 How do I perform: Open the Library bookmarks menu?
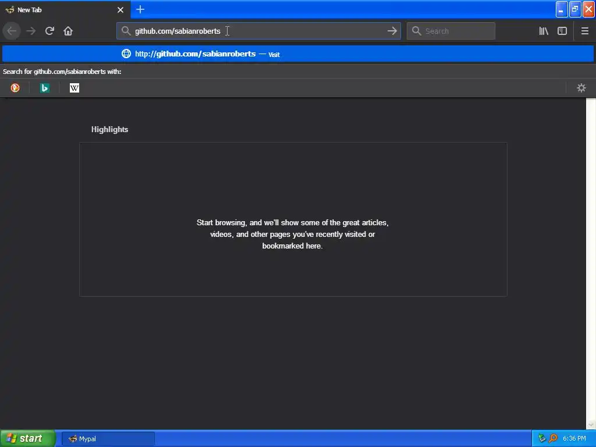pyautogui.click(x=544, y=31)
